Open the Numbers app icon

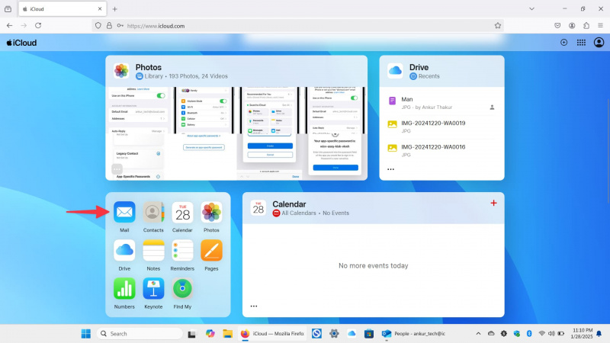pos(124,289)
